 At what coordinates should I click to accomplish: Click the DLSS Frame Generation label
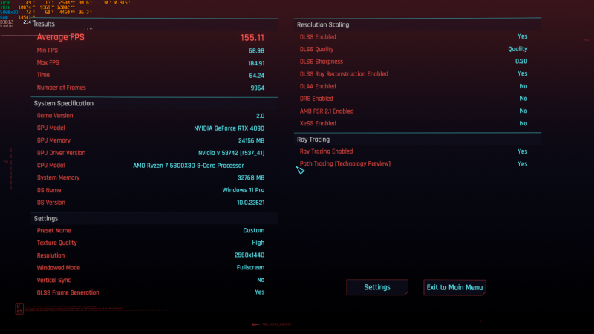[x=68, y=292]
